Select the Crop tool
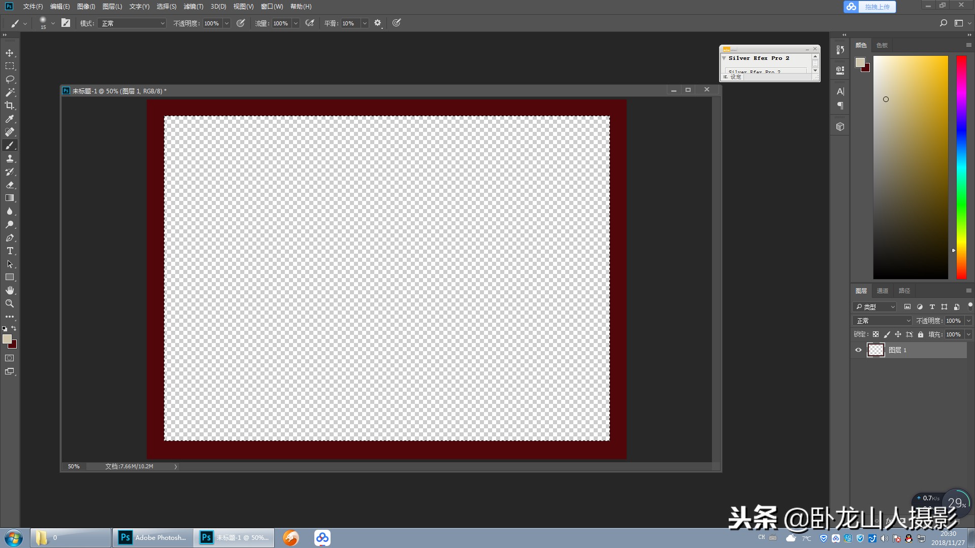The width and height of the screenshot is (975, 548). tap(10, 106)
